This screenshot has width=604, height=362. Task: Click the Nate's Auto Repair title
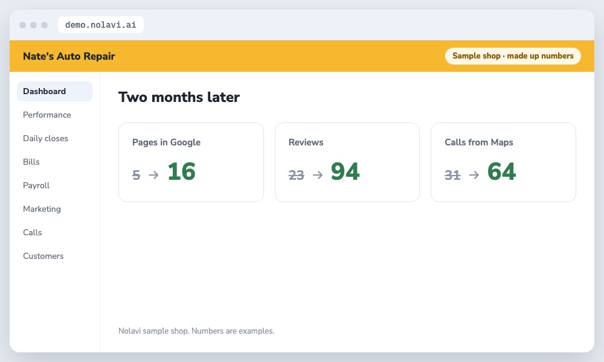69,56
